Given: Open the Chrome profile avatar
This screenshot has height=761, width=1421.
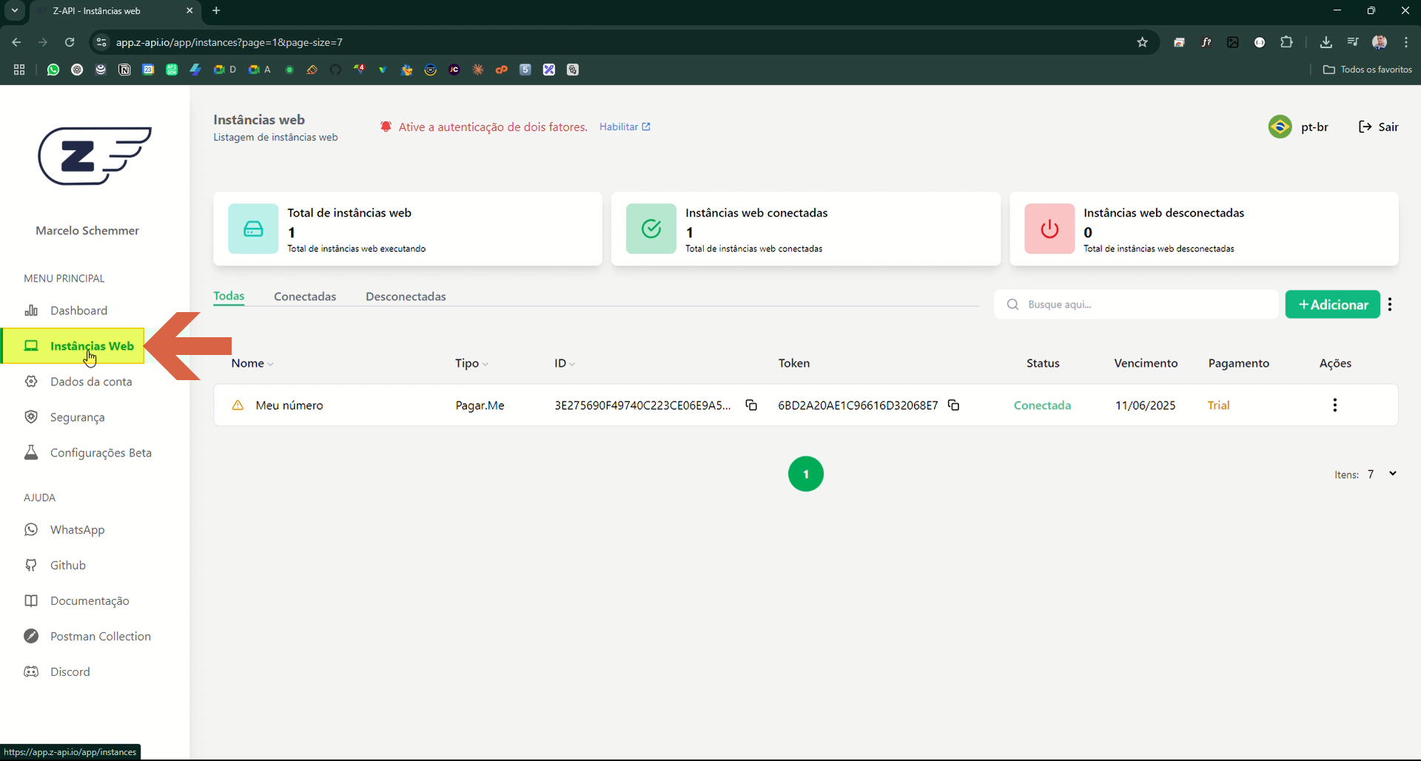Looking at the screenshot, I should click(x=1380, y=42).
